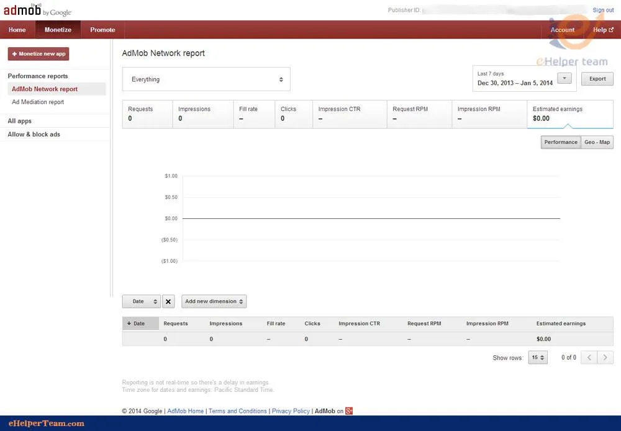Sort table by Impression CTR column header
621x431 pixels.
coord(359,324)
